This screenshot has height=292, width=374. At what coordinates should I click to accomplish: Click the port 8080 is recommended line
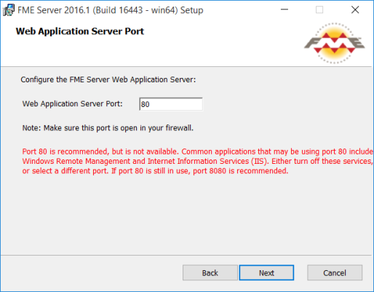click(155, 171)
